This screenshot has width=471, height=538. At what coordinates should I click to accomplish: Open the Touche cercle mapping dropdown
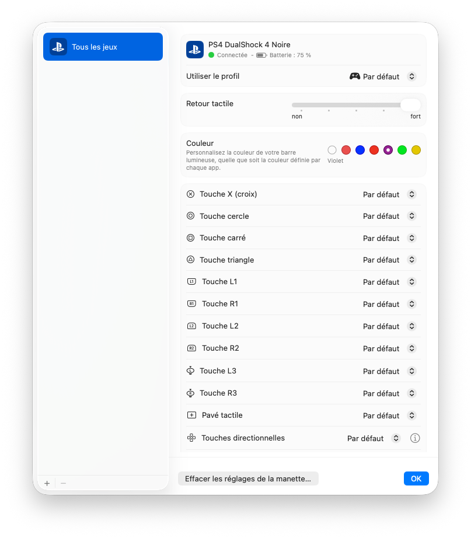coord(390,216)
